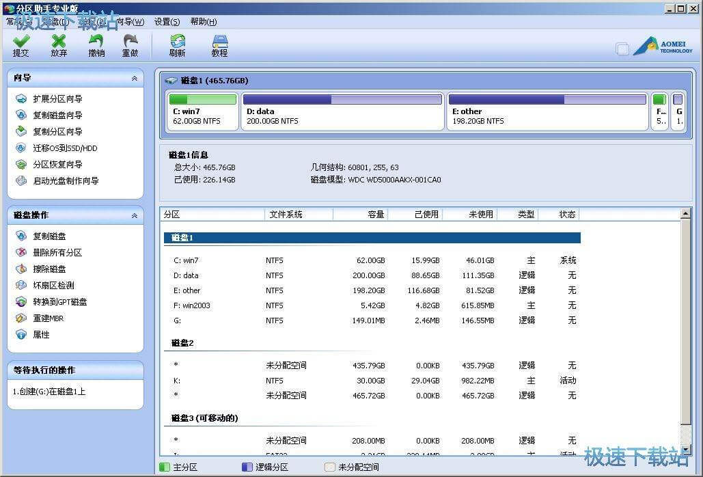Select the 465.72GB unallocated row
Viewport: 703px width, 477px height.
(372, 396)
